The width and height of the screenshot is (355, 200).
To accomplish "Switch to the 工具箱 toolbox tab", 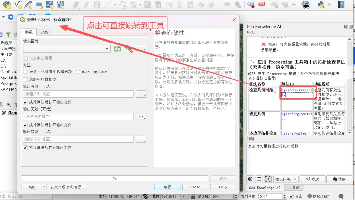I will (294, 188).
